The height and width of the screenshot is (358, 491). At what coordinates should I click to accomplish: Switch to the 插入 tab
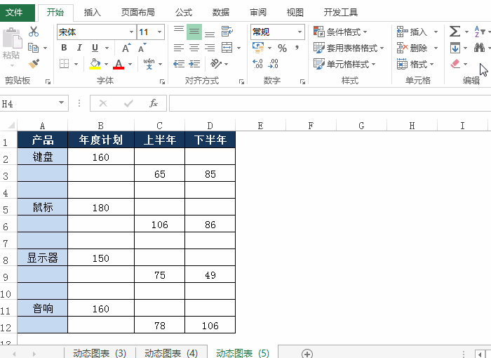click(x=93, y=13)
